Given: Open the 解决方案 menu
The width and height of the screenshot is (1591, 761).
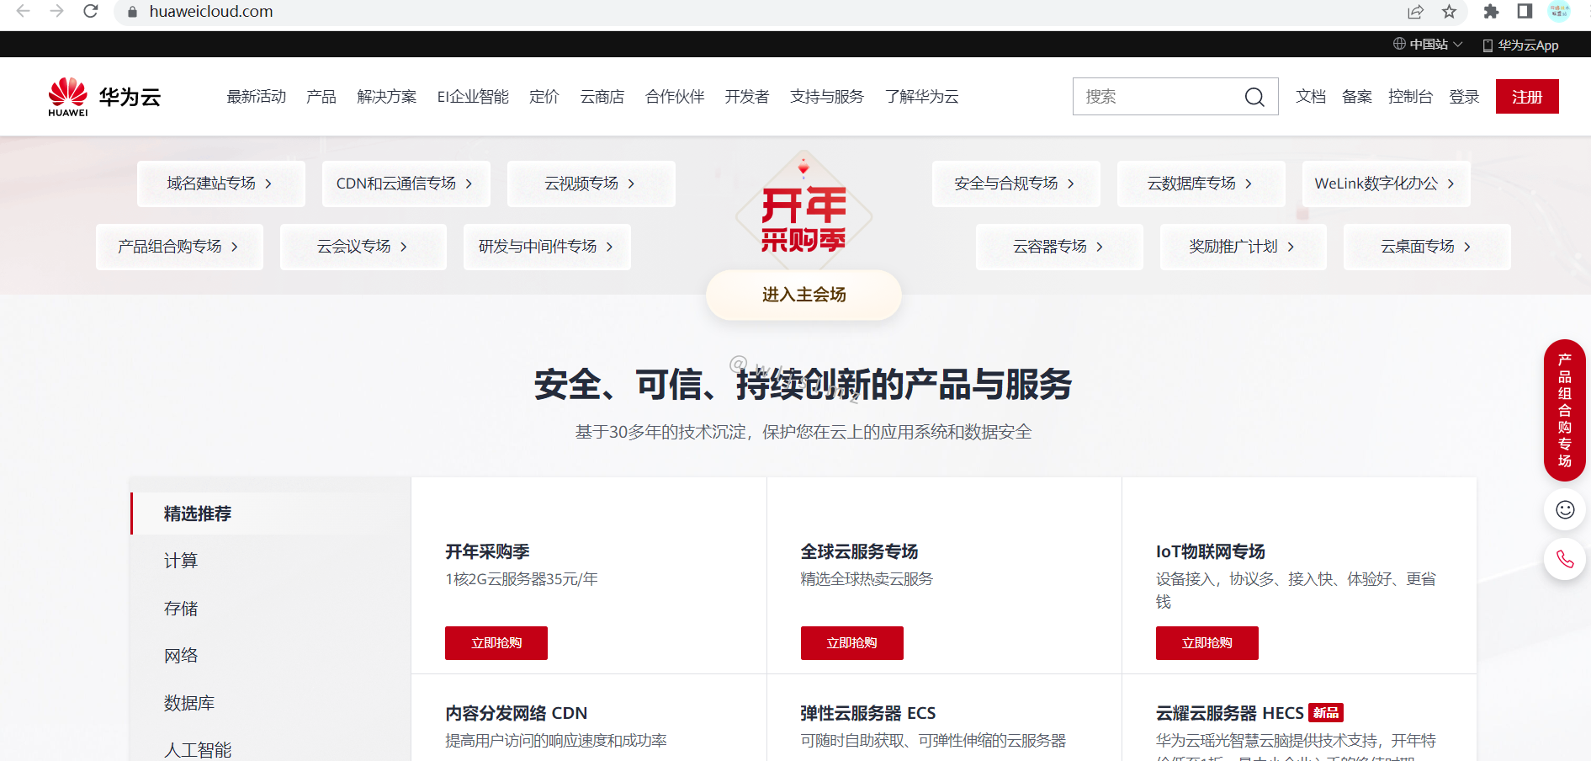Looking at the screenshot, I should [x=387, y=97].
